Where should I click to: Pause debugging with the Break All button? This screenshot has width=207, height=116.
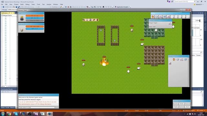66,7
